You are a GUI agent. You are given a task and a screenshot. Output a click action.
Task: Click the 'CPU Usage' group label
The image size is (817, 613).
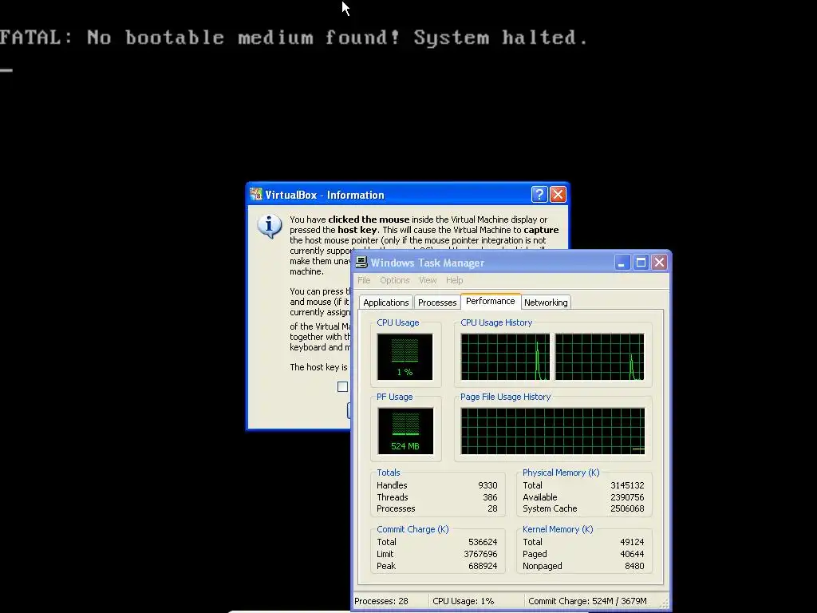point(397,322)
